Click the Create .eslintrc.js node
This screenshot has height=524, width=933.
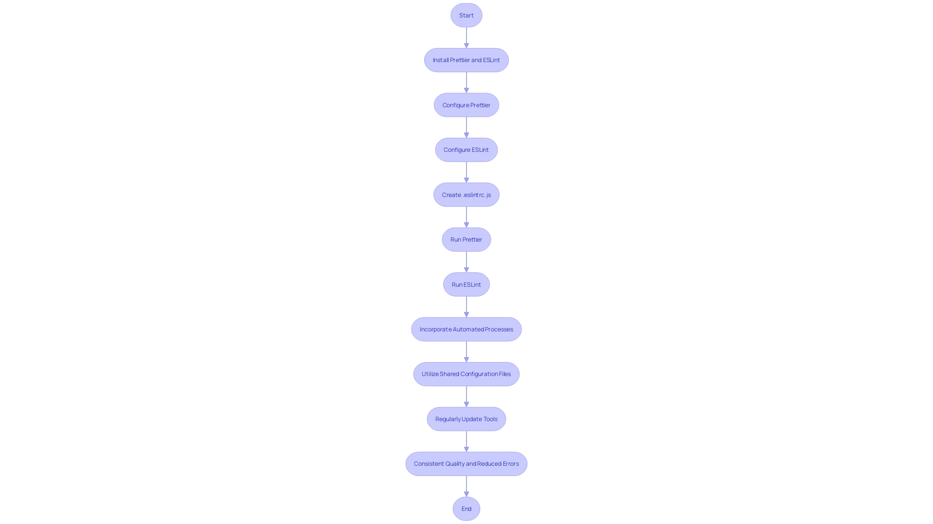(x=466, y=195)
